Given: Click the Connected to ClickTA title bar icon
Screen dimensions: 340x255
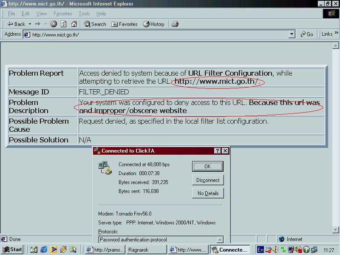Looking at the screenshot, I should [x=97, y=151].
